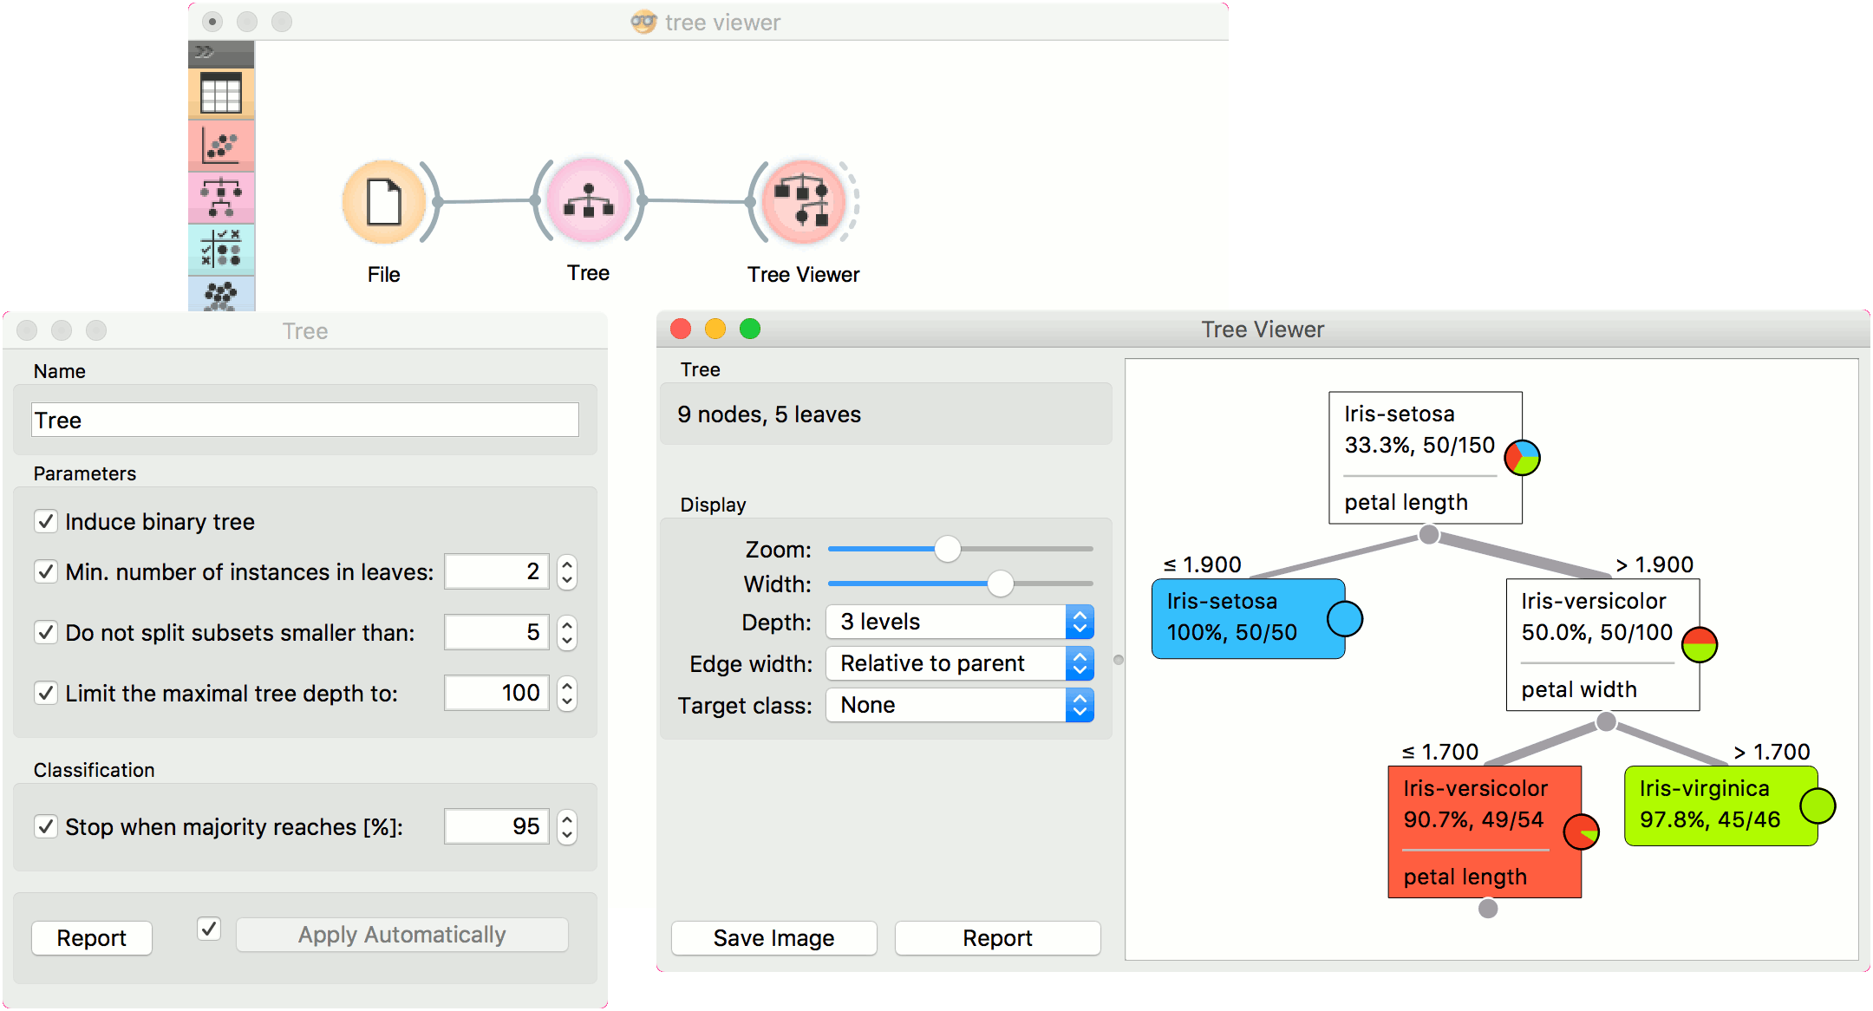Image resolution: width=1873 pixels, height=1011 pixels.
Task: Click Report button in Tree Viewer
Action: 997,938
